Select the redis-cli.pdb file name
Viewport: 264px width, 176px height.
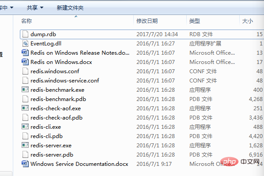tap(47, 136)
